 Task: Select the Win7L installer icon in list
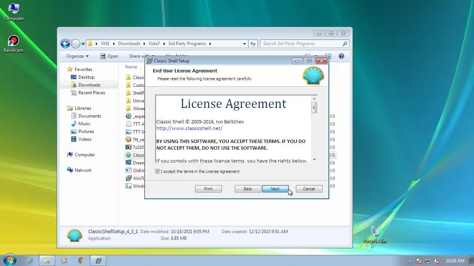pyautogui.click(x=128, y=178)
